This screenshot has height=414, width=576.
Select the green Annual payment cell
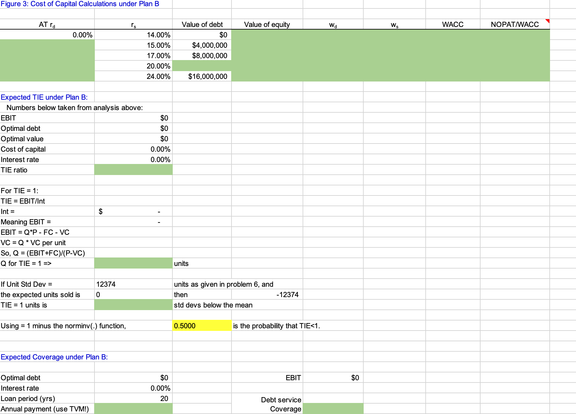[x=133, y=408]
